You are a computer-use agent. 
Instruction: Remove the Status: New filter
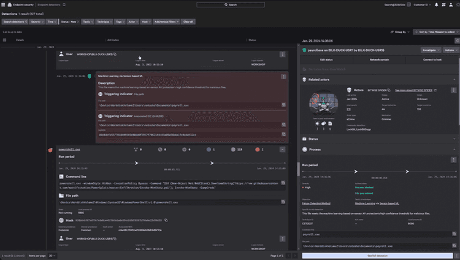pyautogui.click(x=78, y=21)
